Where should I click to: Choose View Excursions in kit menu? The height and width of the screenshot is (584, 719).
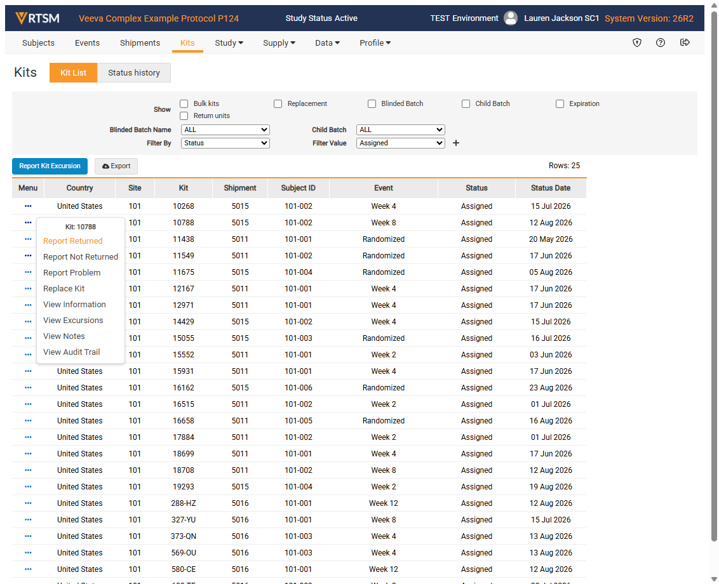[73, 321]
